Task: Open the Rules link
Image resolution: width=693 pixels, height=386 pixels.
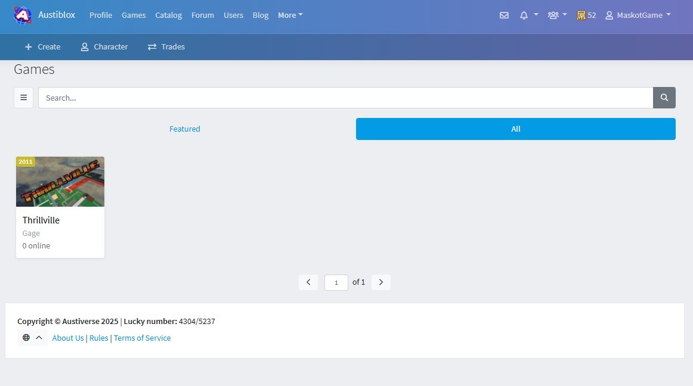Action: (98, 338)
